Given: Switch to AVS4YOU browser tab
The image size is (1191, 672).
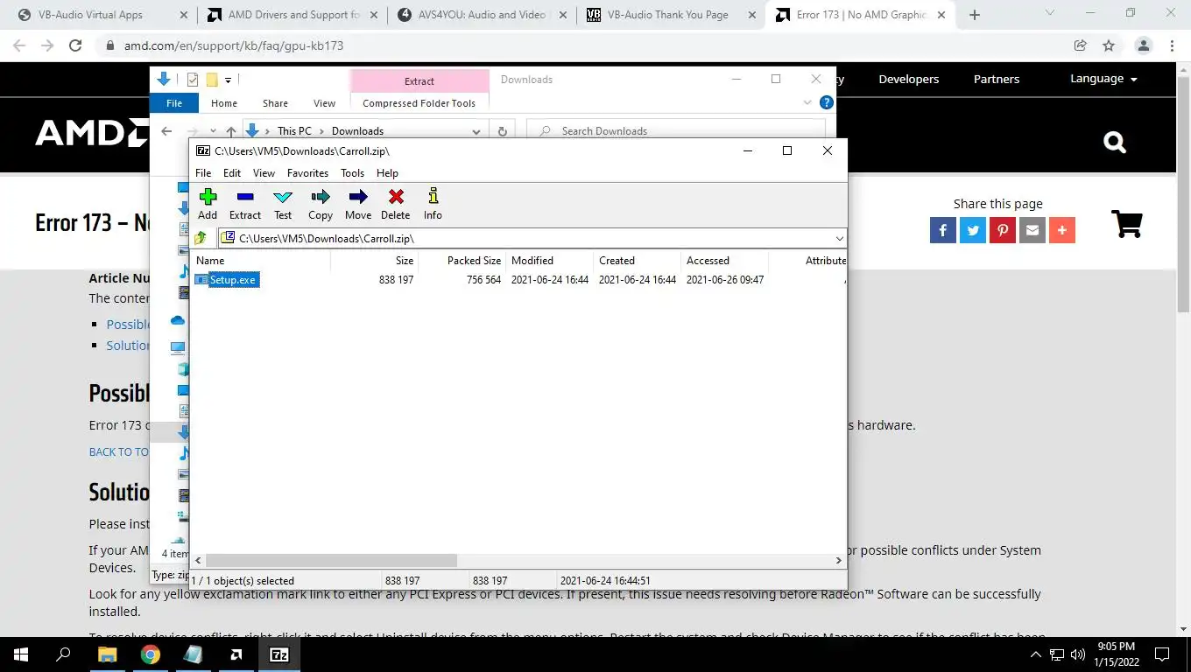Looking at the screenshot, I should 483,15.
